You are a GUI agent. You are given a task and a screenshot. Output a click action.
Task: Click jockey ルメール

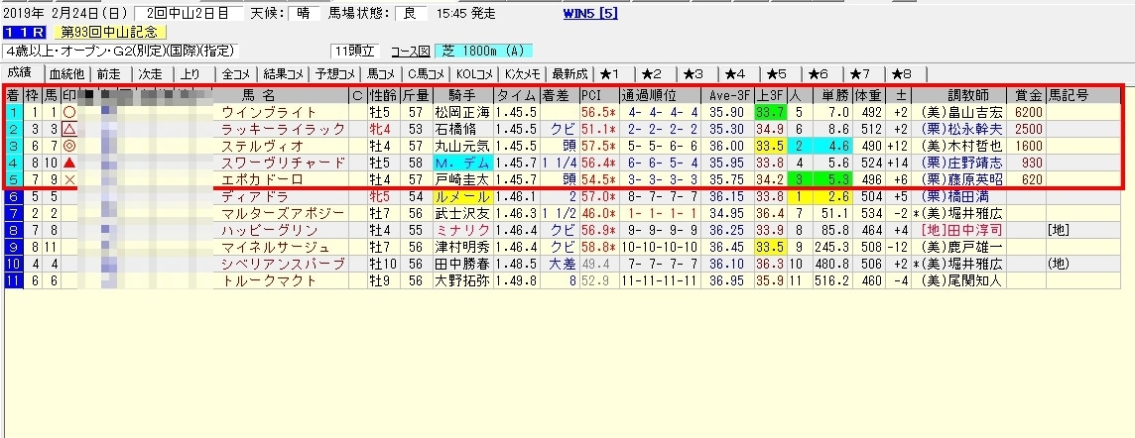click(x=463, y=196)
